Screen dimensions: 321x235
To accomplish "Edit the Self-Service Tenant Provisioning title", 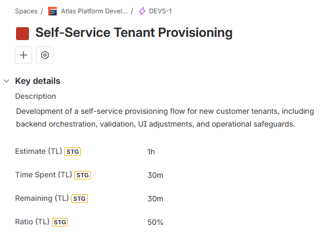I will (134, 33).
